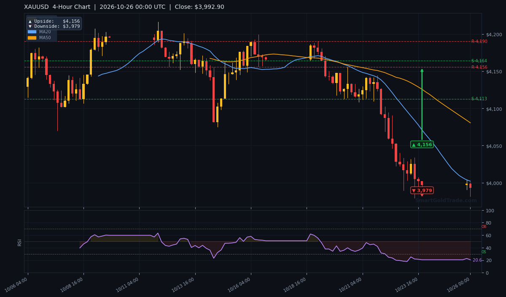This screenshot has height=297, width=506.
Task: Click the RSI axis 80 tick label
Action: pyautogui.click(x=488, y=223)
